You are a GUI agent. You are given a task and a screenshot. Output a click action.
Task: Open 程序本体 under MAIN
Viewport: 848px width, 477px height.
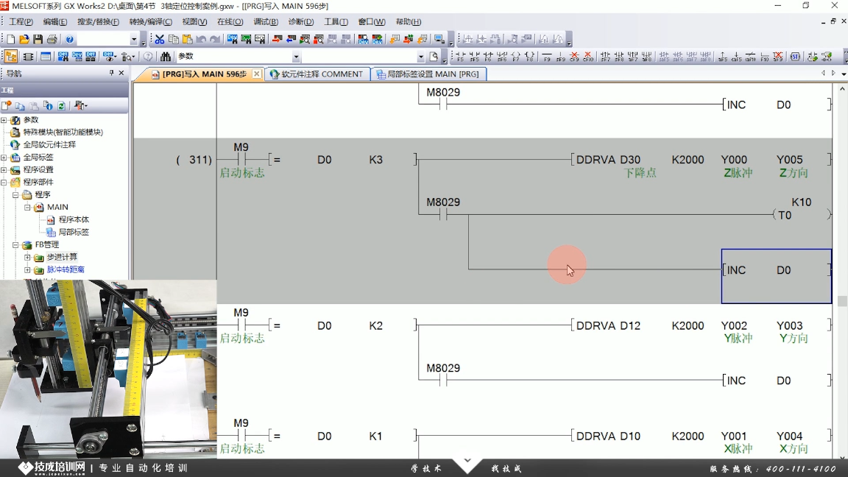(74, 219)
